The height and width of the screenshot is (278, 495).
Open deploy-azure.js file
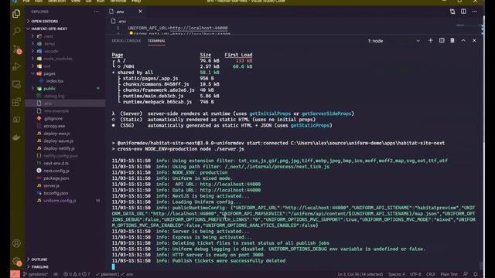(x=59, y=141)
